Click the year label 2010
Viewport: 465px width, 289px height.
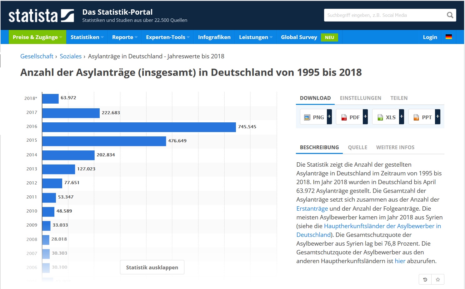32,211
